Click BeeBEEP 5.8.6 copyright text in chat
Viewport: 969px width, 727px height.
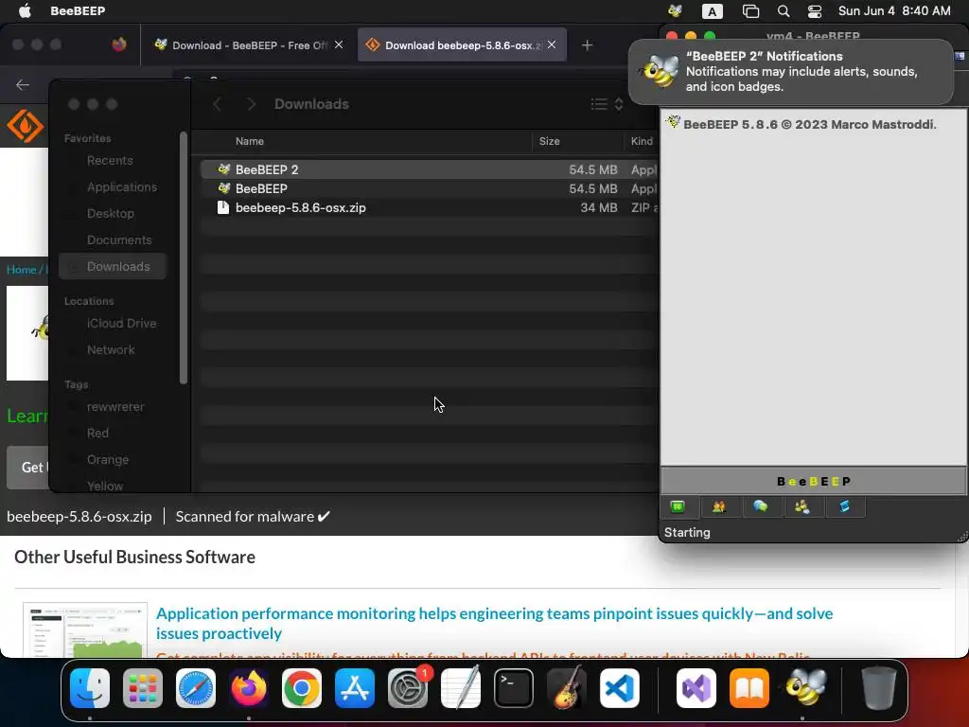[x=810, y=124]
